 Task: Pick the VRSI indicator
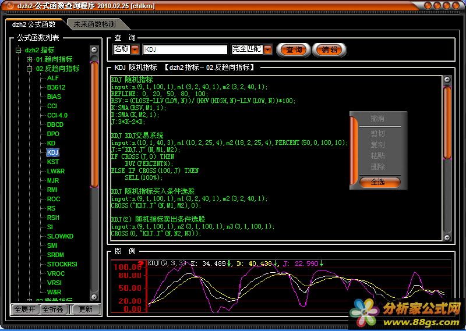[x=54, y=283]
